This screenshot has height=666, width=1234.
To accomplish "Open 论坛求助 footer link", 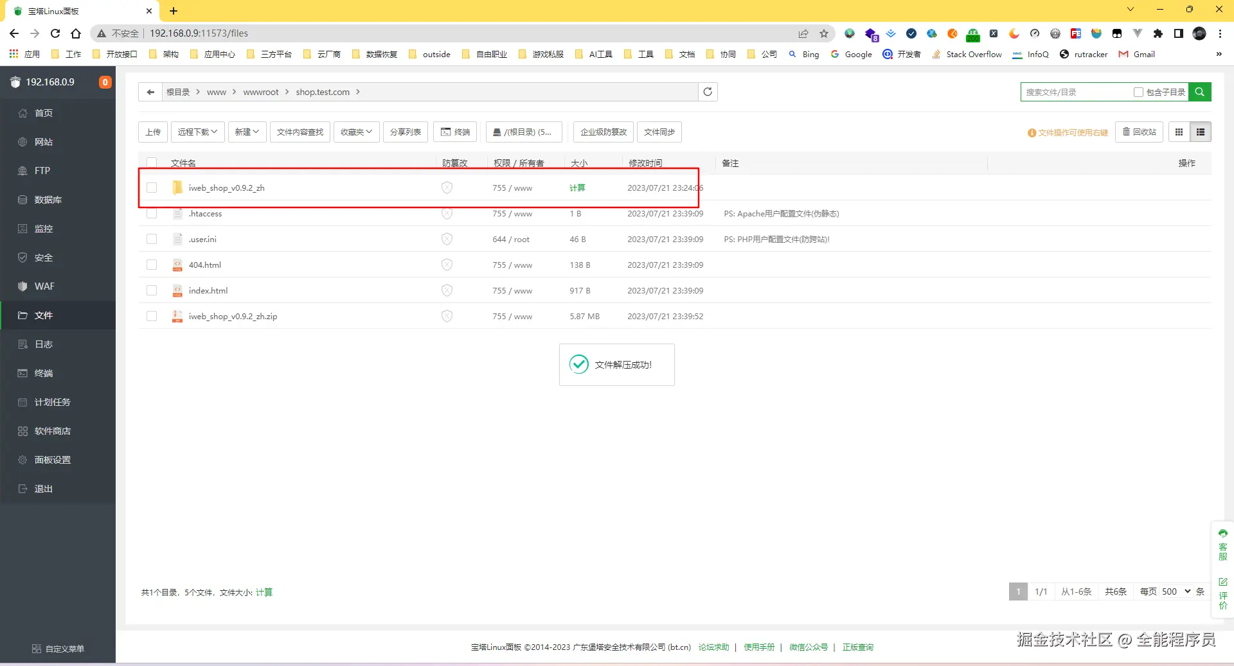I will pos(713,647).
